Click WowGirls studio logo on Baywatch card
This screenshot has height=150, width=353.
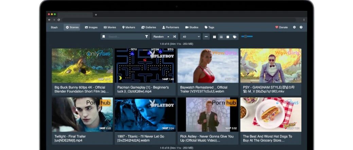(225, 53)
